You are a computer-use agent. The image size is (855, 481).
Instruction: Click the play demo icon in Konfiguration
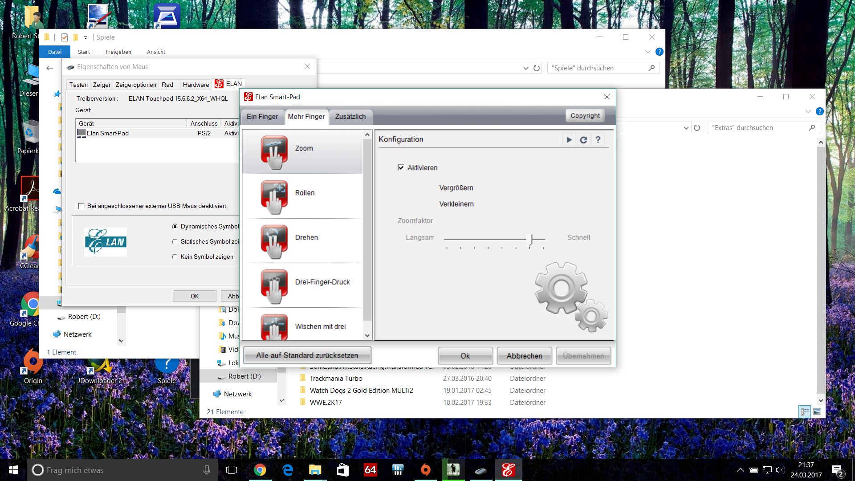[x=569, y=140]
